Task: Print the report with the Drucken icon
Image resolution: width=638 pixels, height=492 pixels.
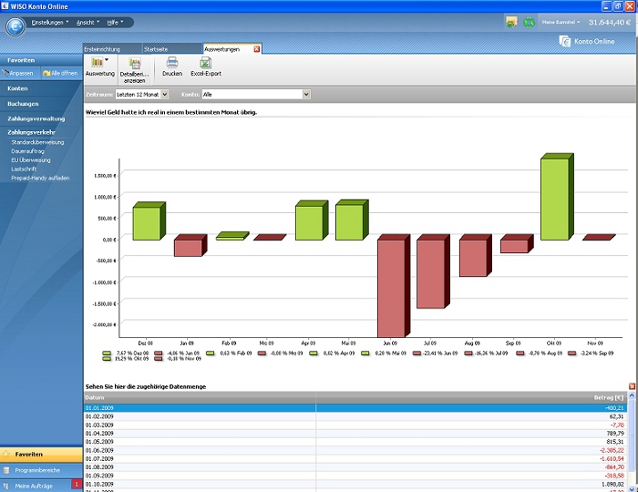Action: [171, 66]
